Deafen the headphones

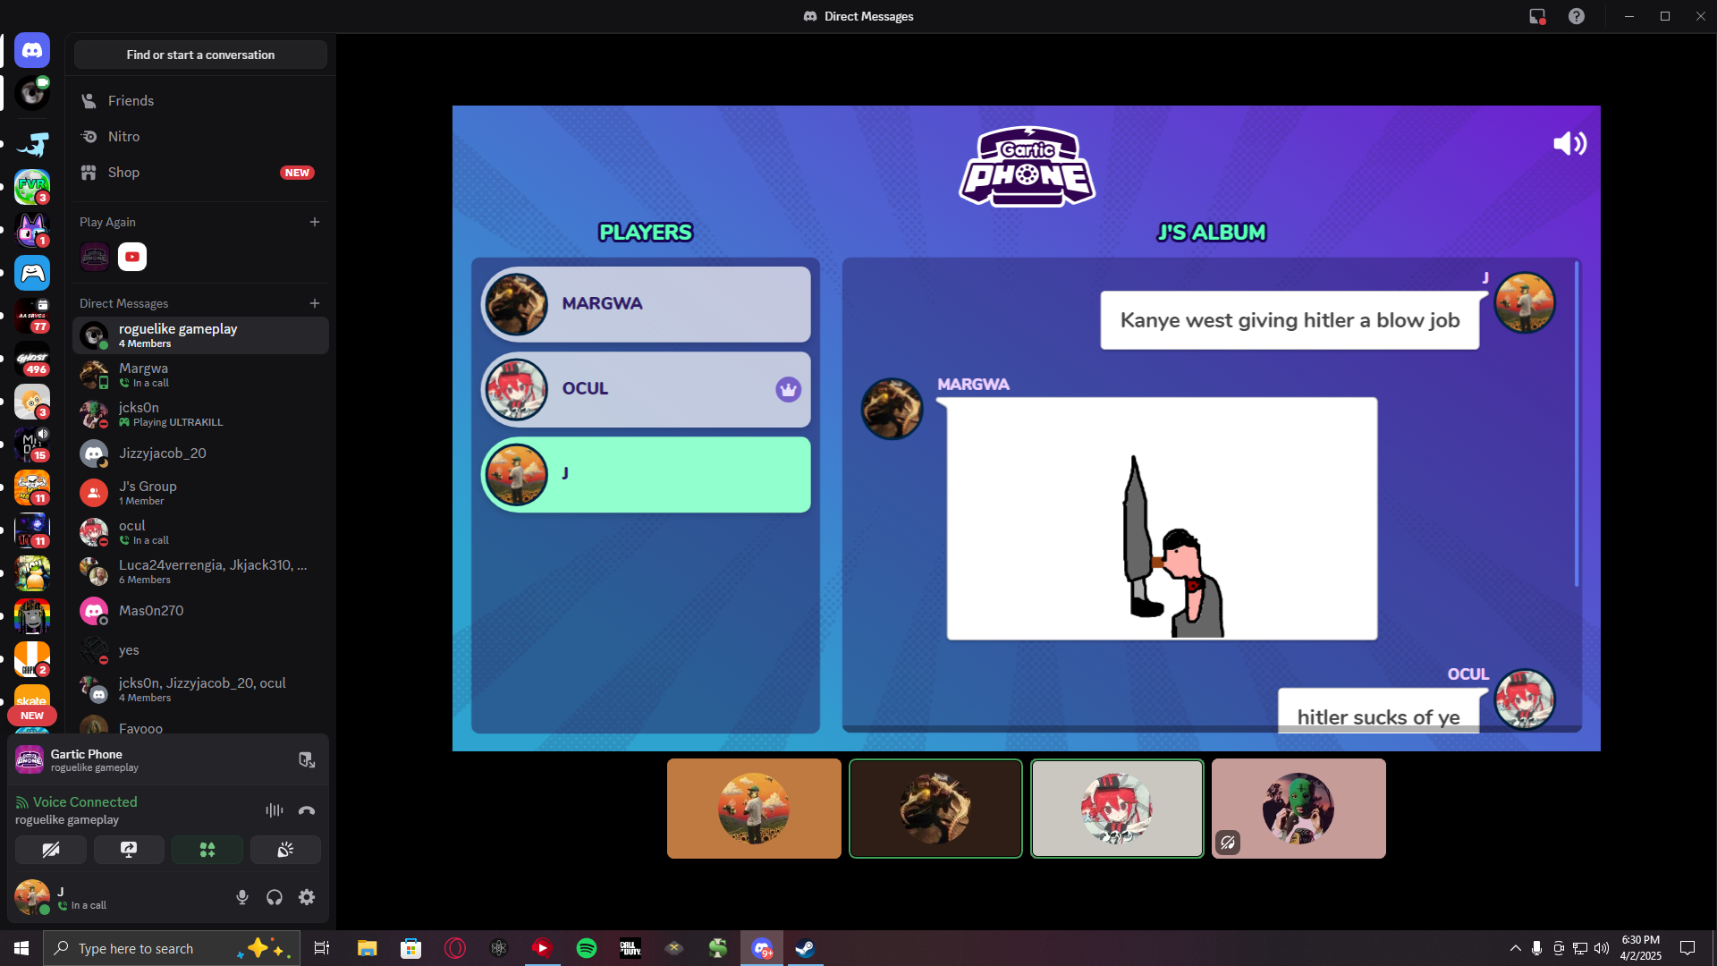click(275, 897)
